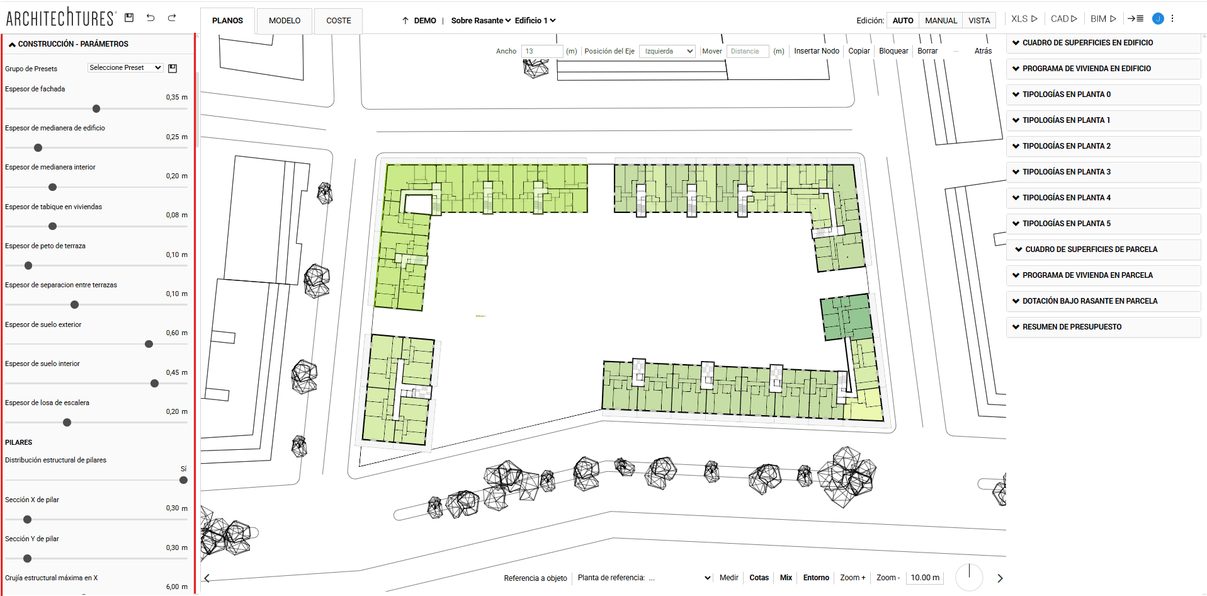Viewport: 1207px width, 596px height.
Task: Click the Zoom + button
Action: 853,578
